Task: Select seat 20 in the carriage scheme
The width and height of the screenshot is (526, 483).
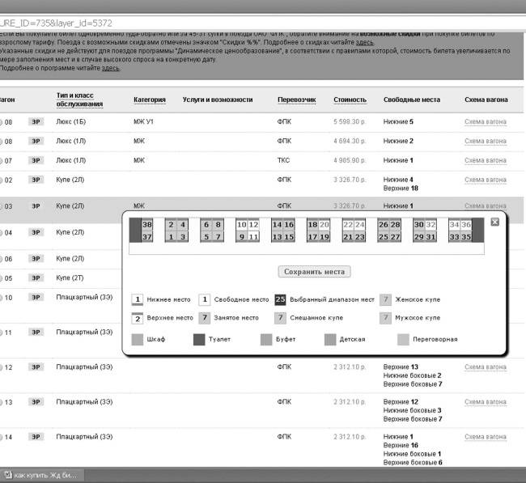Action: click(325, 225)
